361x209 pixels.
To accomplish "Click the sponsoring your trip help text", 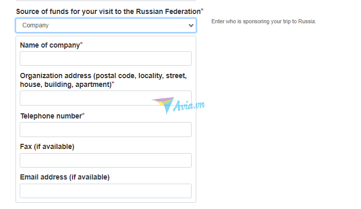I will pyautogui.click(x=264, y=21).
